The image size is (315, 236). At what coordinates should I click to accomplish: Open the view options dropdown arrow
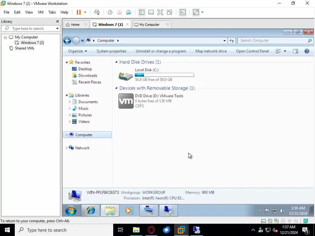pyautogui.click(x=285, y=51)
